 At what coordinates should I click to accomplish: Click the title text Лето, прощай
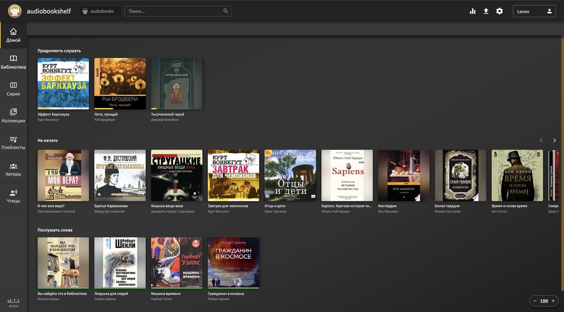pos(106,114)
